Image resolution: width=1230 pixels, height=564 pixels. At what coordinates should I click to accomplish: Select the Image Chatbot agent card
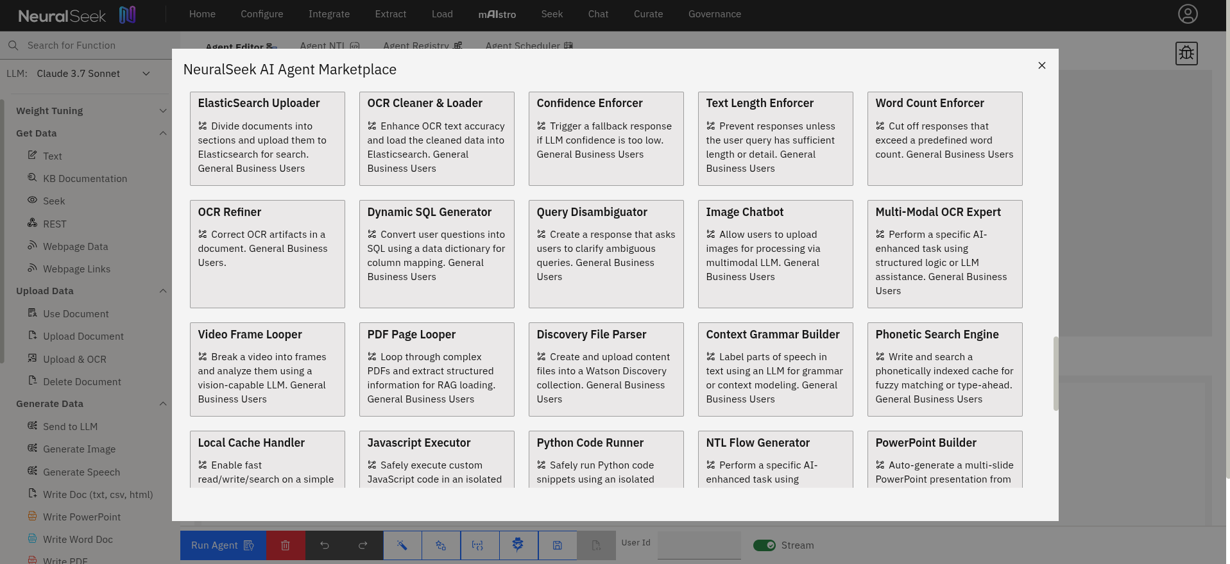tap(776, 254)
